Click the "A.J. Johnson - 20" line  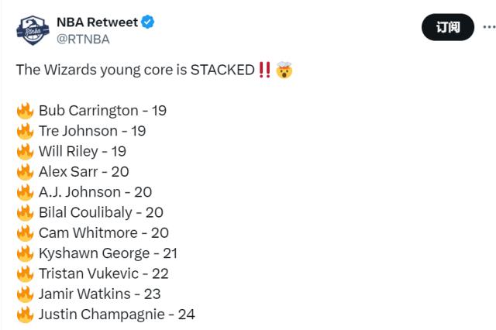point(95,192)
